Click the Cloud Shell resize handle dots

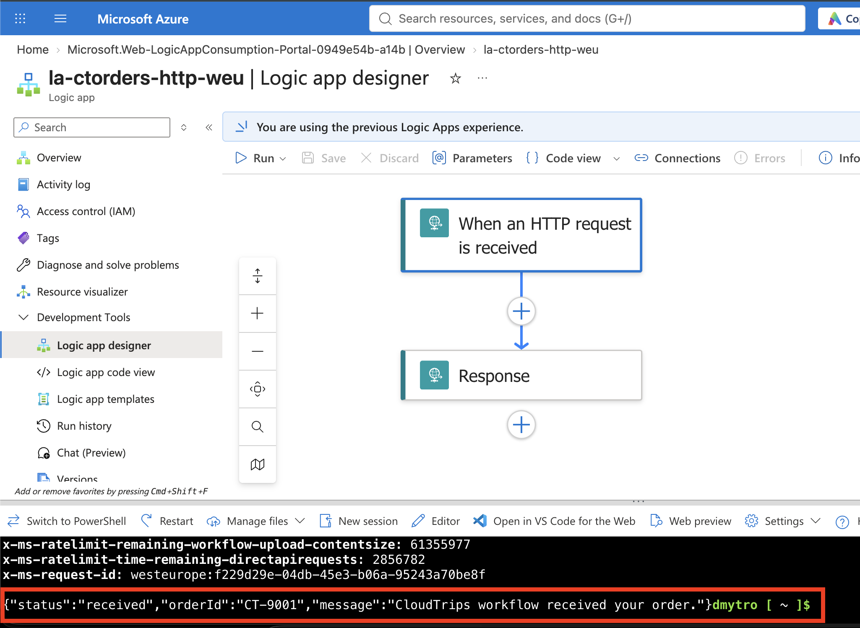[638, 501]
